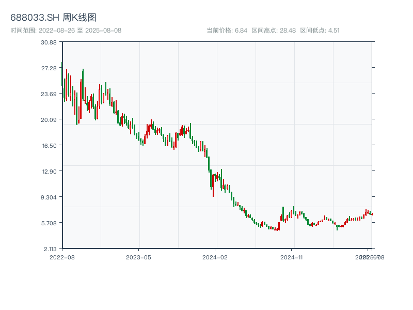This screenshot has height=310, width=413.
Task: Select the 2024-11 x-axis date marker
Action: (x=292, y=257)
